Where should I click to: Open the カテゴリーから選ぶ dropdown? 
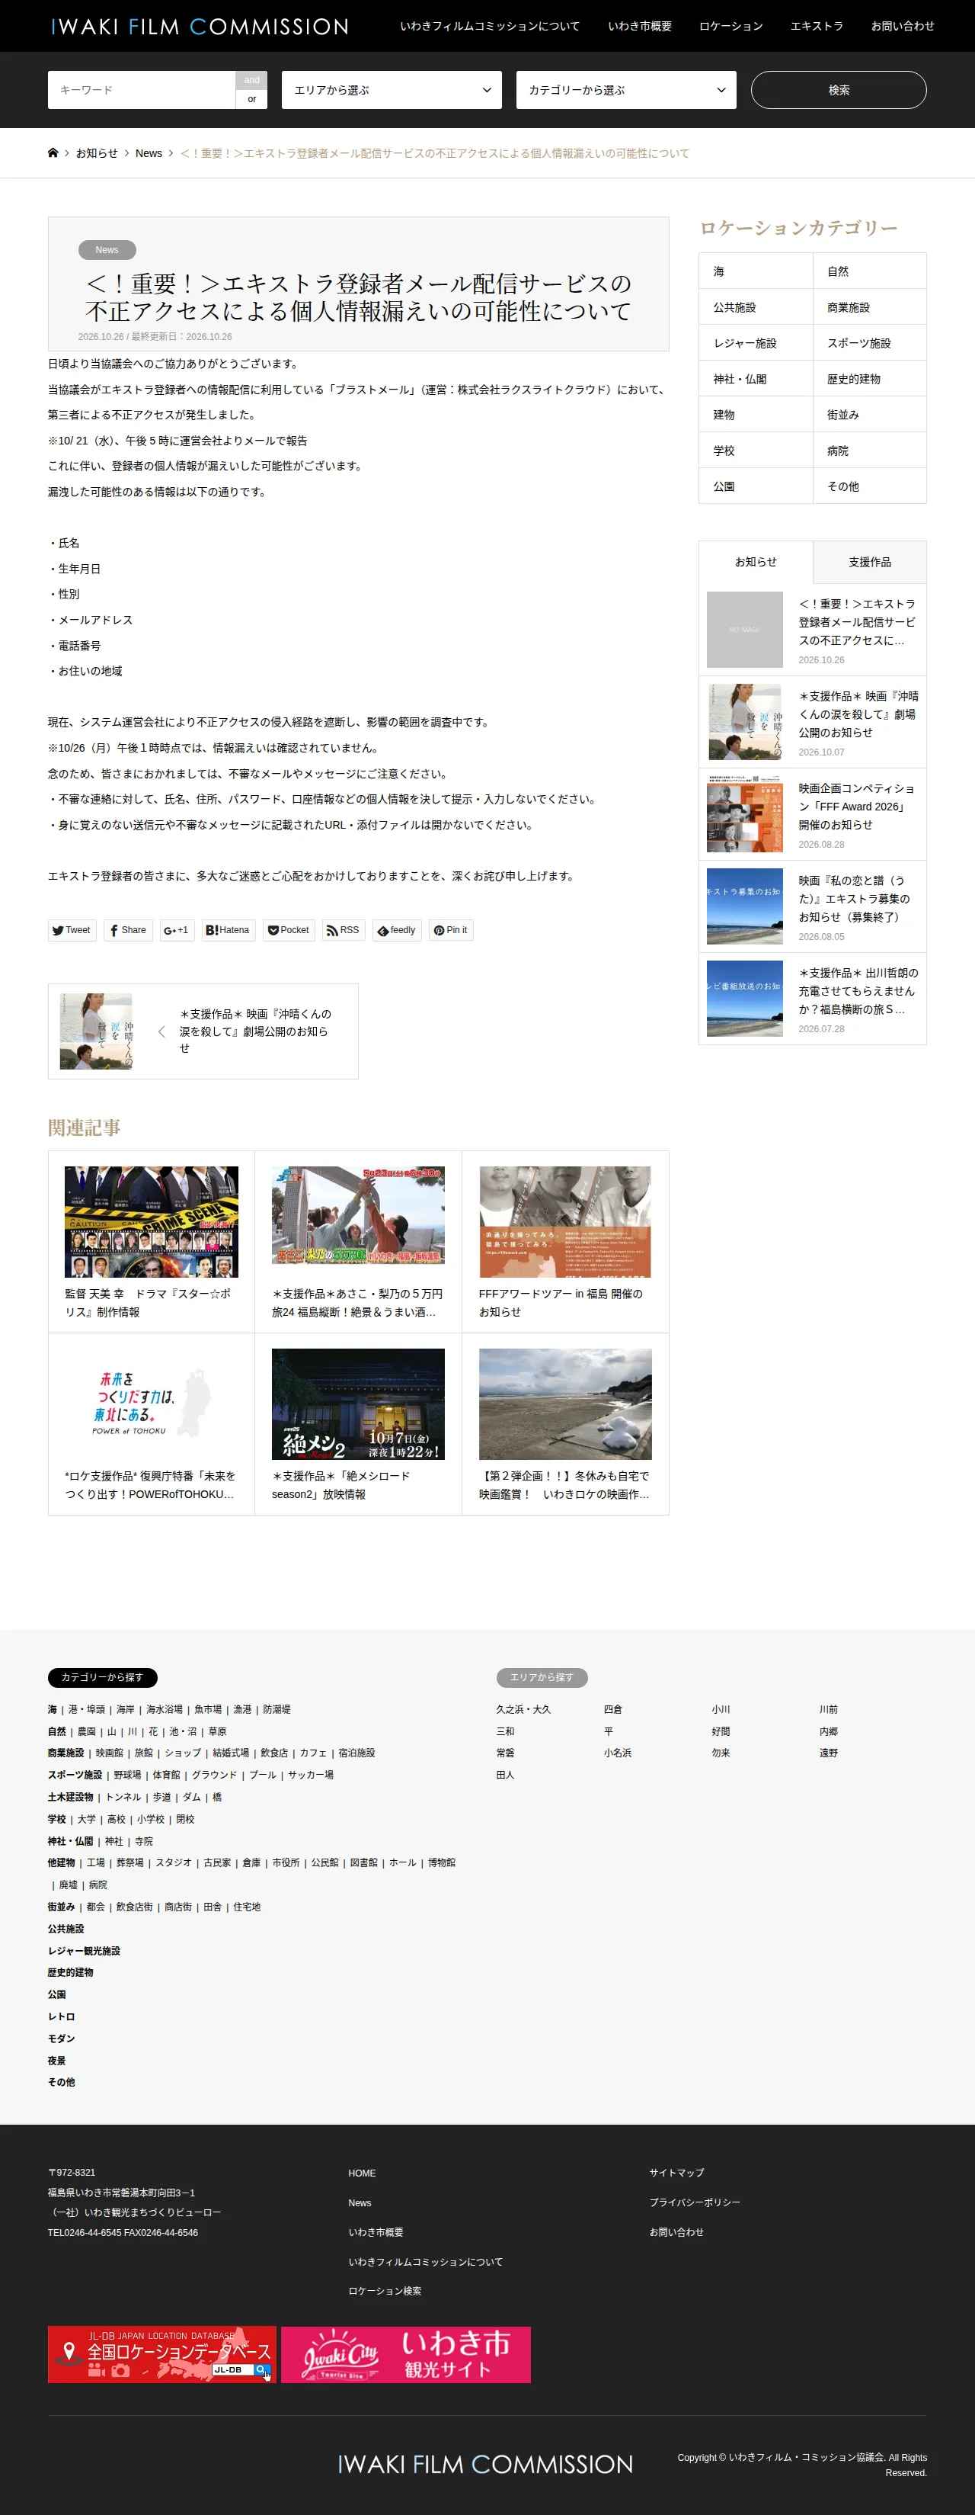(625, 90)
